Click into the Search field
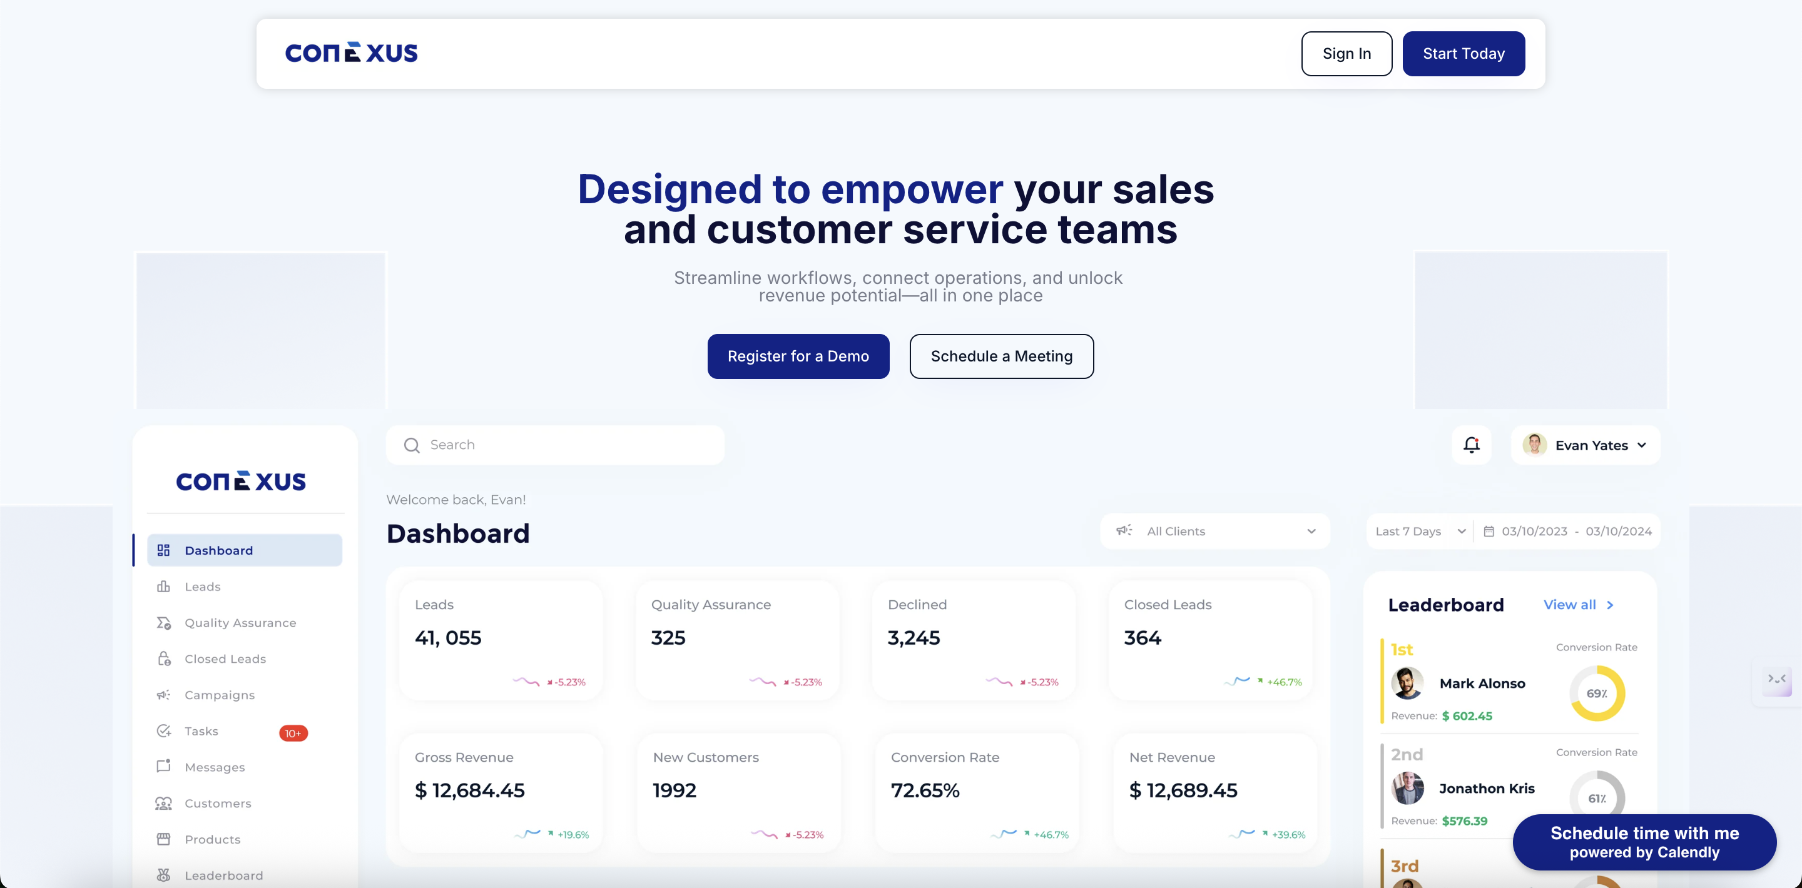The height and width of the screenshot is (888, 1802). point(556,445)
